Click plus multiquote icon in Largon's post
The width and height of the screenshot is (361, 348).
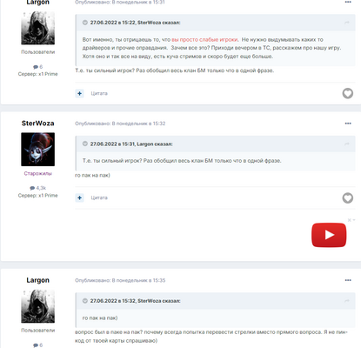point(79,93)
